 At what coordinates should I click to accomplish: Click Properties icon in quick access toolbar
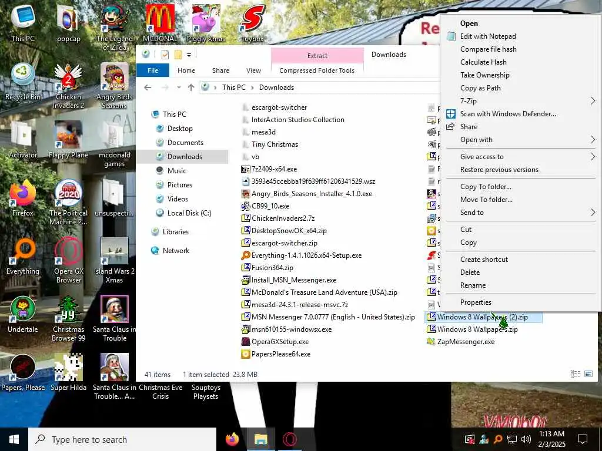click(x=165, y=55)
